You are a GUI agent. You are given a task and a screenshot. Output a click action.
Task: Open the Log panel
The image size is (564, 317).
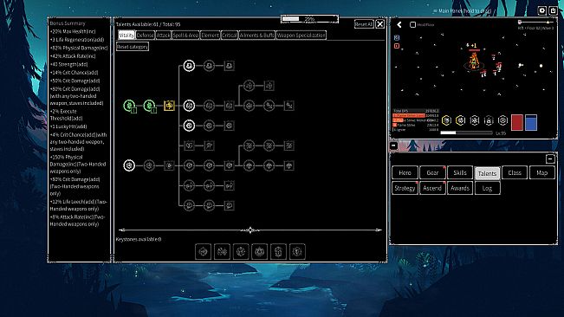487,188
